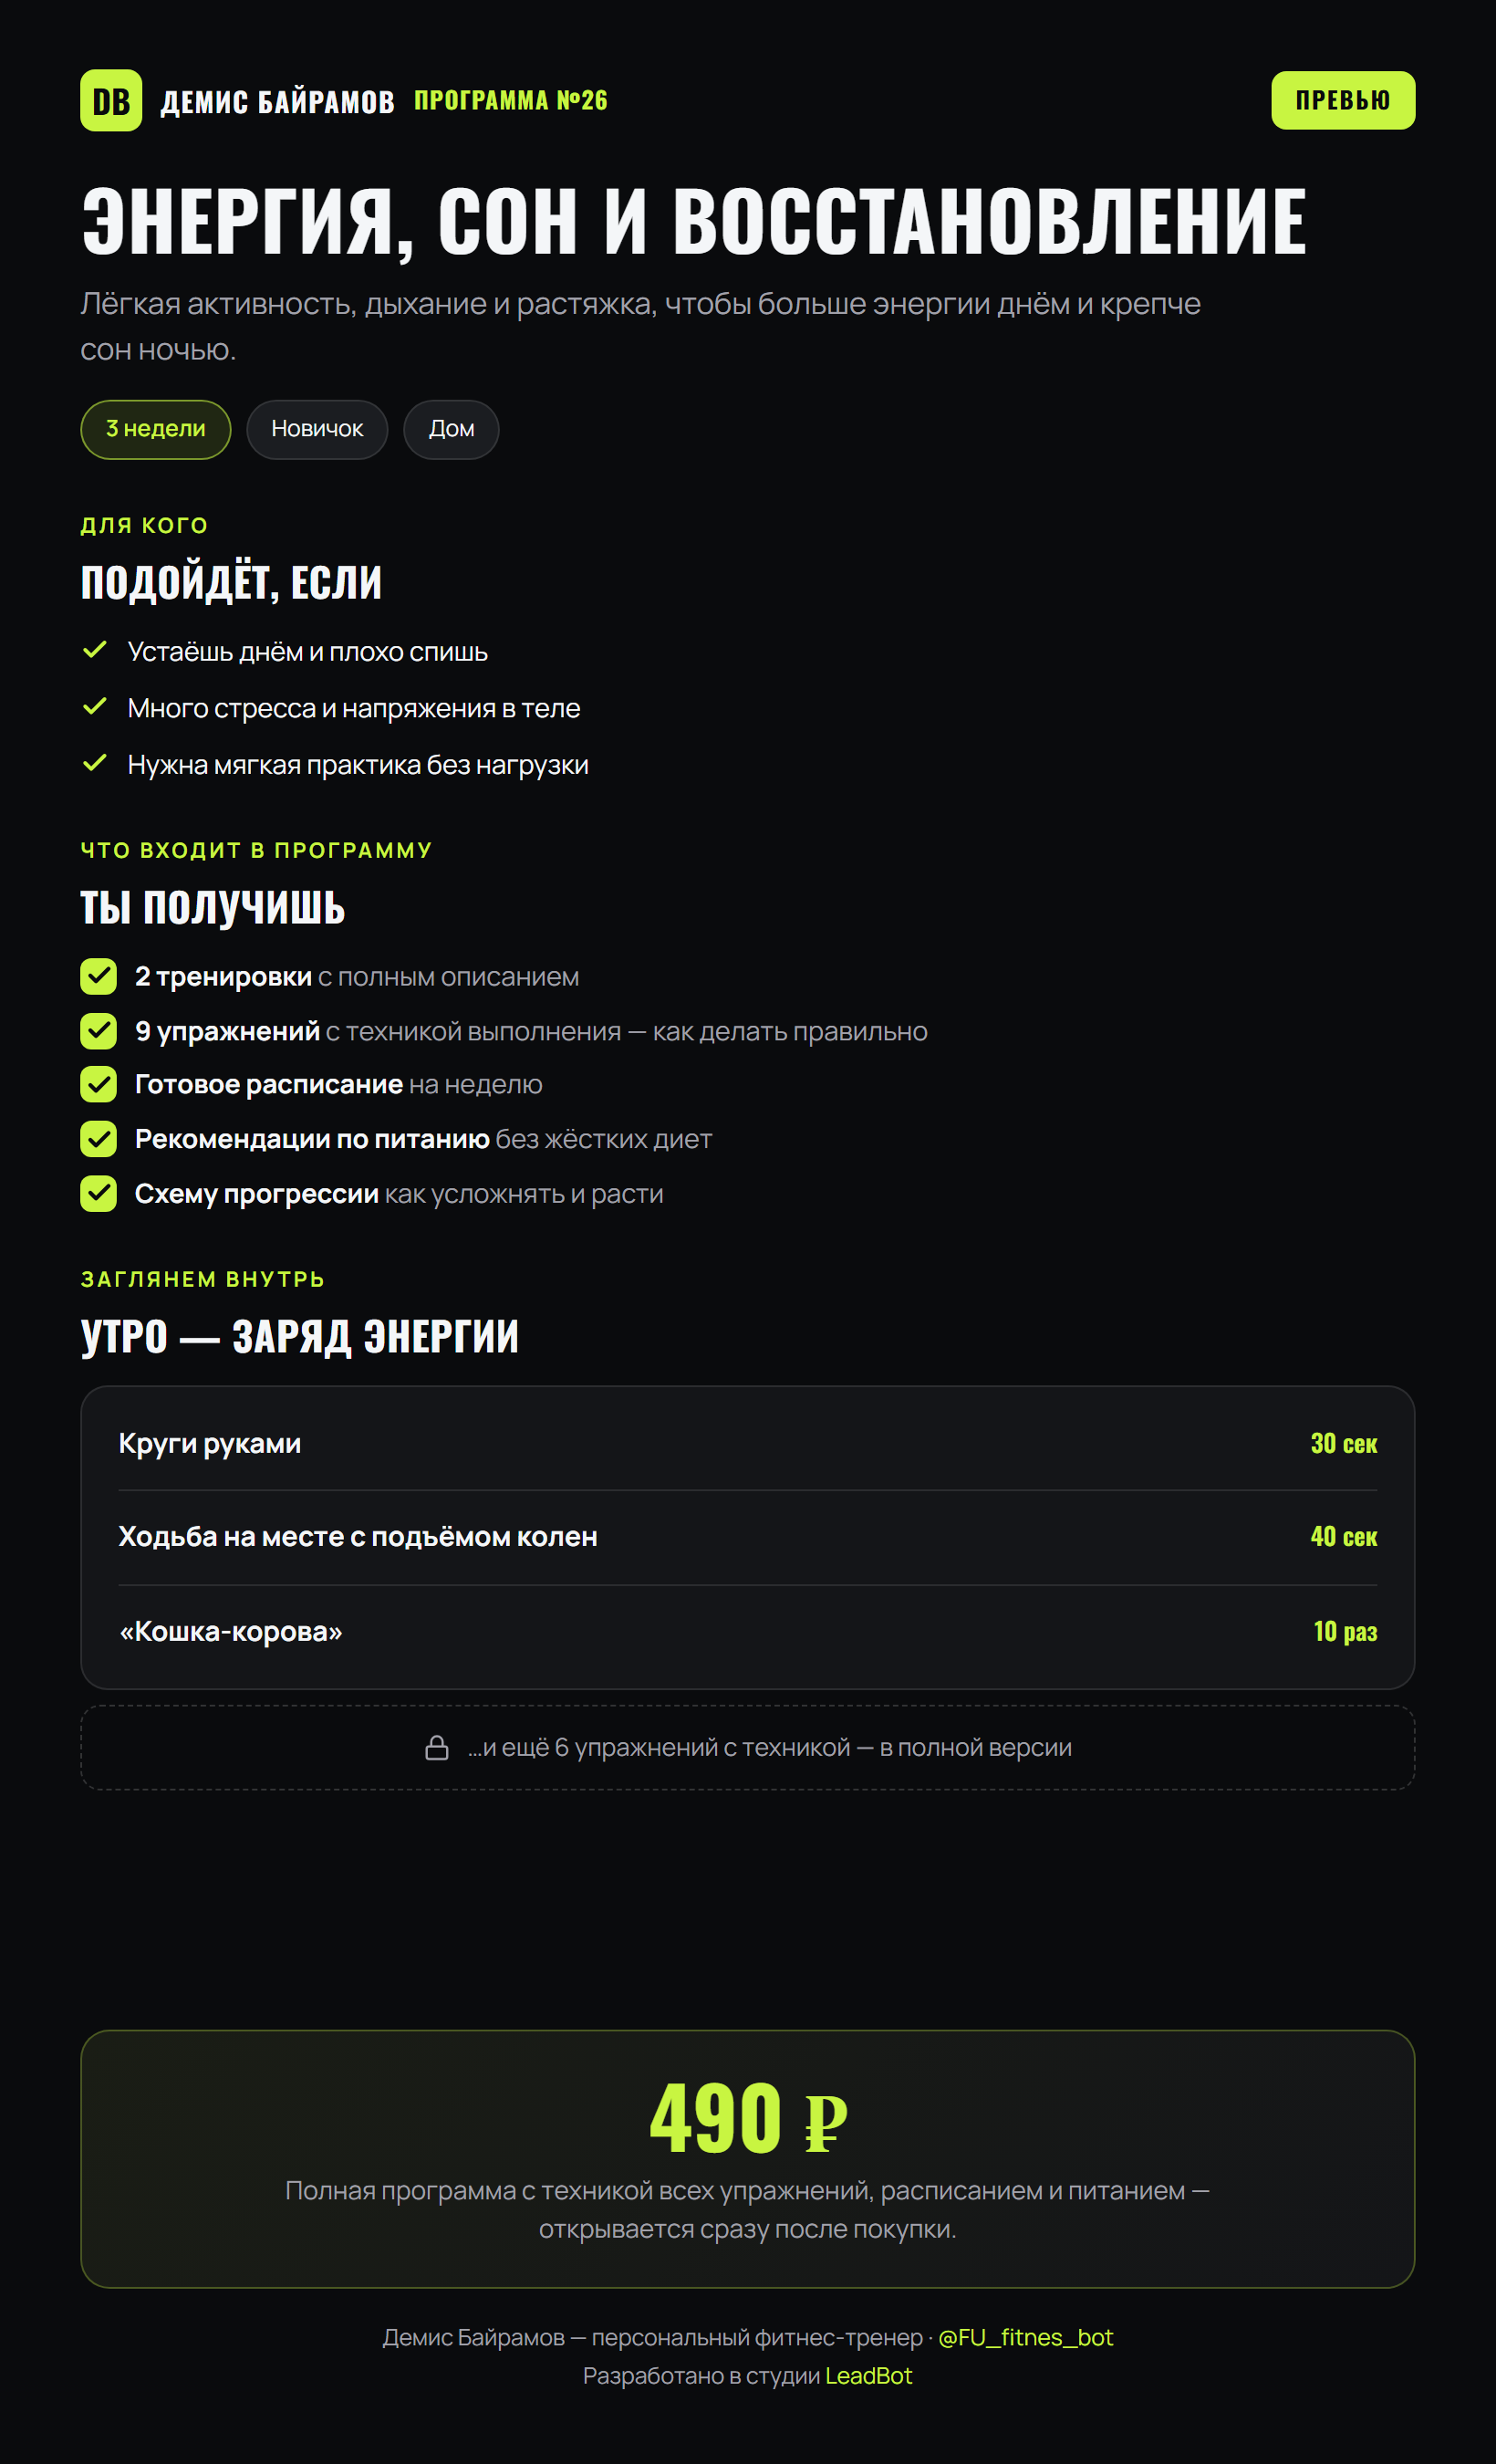Click the DB logo icon
This screenshot has height=2464, width=1496.
[x=111, y=100]
